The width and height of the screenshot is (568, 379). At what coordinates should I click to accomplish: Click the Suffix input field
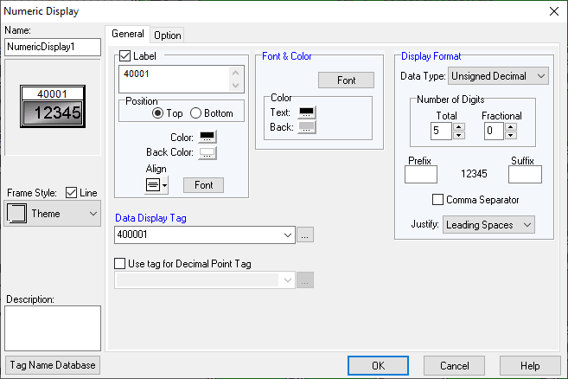[x=525, y=175]
